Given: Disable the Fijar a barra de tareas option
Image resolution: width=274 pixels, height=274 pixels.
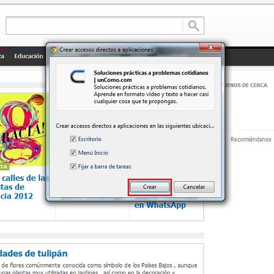Looking at the screenshot, I should coord(73,167).
